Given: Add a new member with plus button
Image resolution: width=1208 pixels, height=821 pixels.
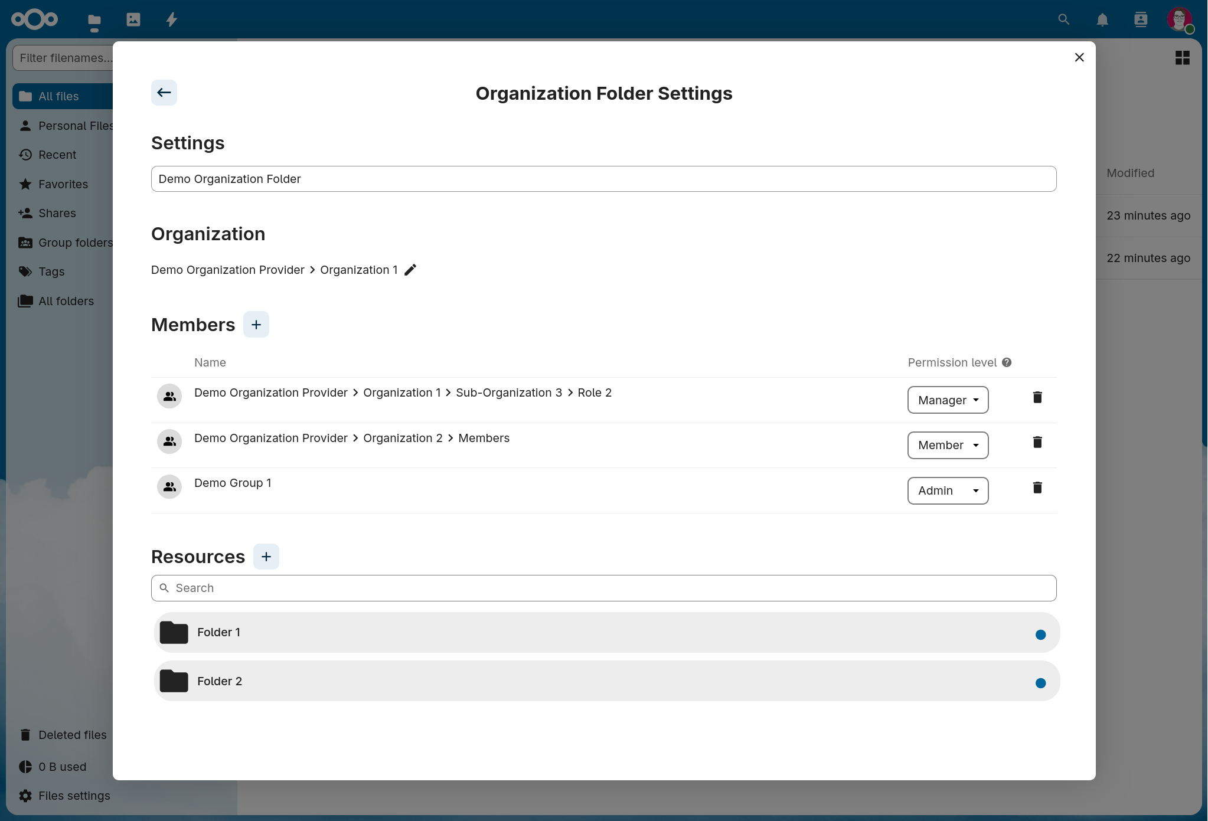Looking at the screenshot, I should (x=256, y=325).
